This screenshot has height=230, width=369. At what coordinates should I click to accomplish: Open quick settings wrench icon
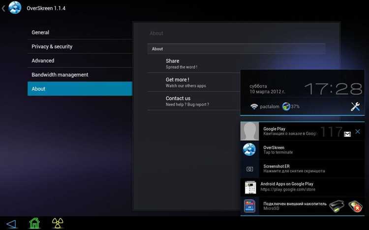355,107
